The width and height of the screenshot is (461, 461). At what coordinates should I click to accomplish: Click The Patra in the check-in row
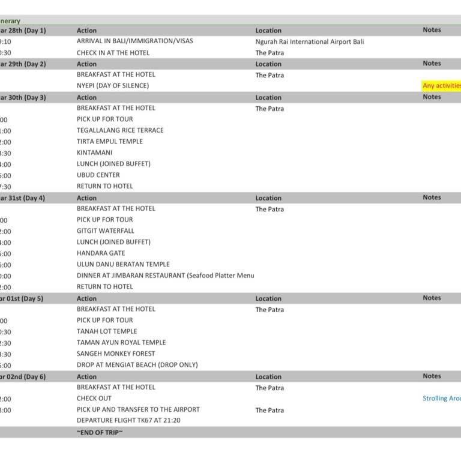270,53
